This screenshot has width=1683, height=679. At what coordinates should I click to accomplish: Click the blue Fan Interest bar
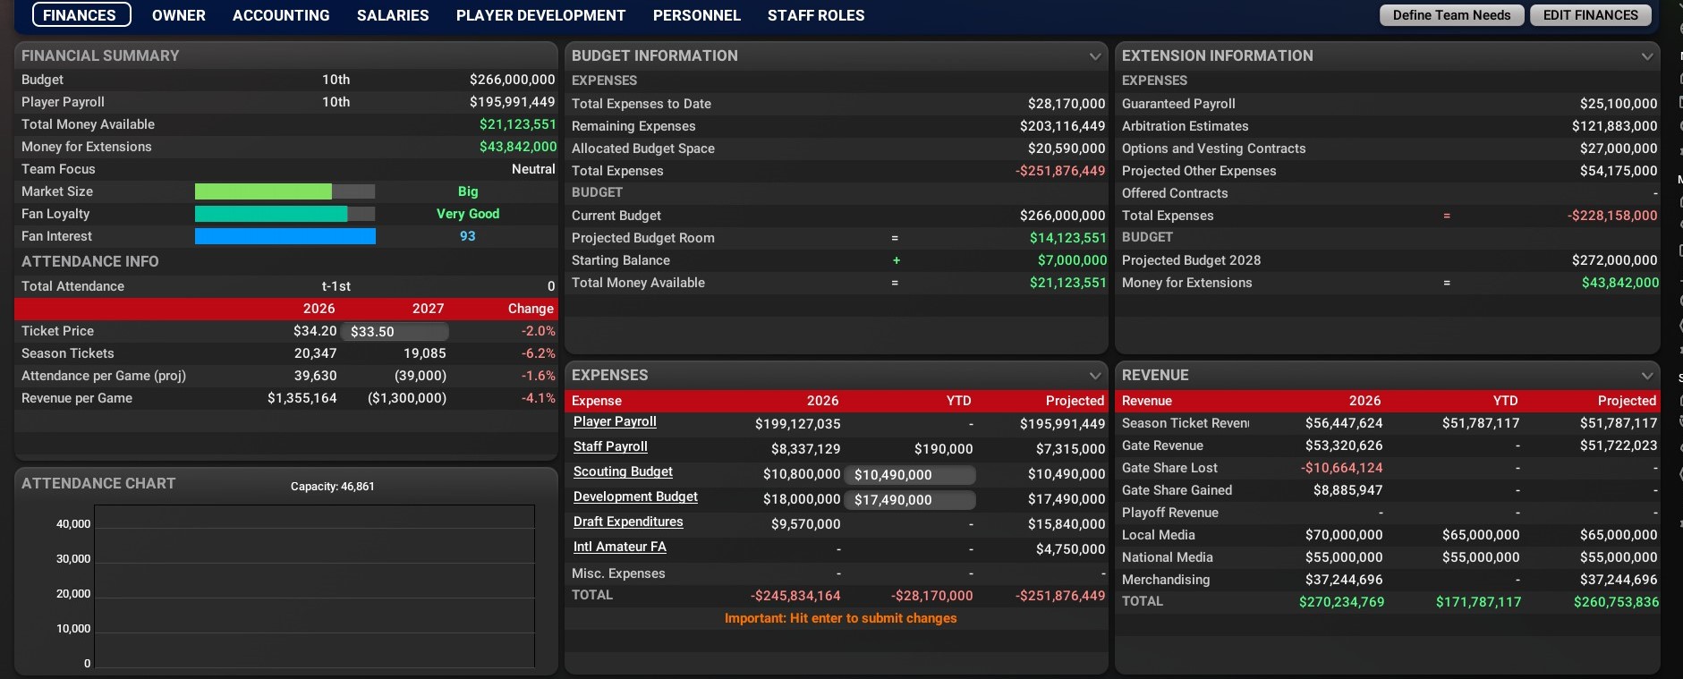pyautogui.click(x=285, y=236)
